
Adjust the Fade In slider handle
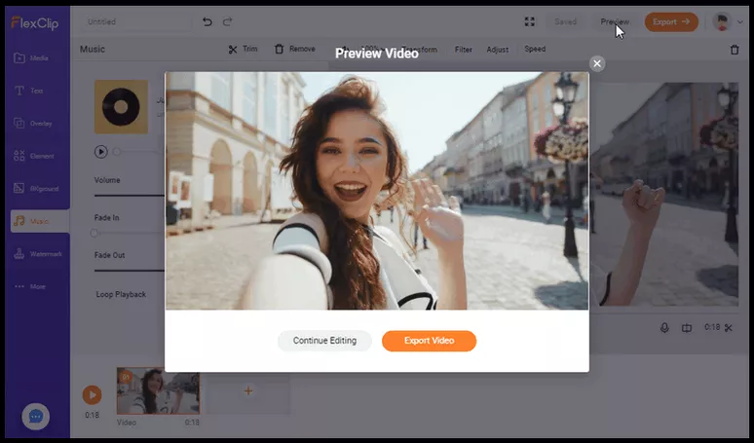coord(94,233)
